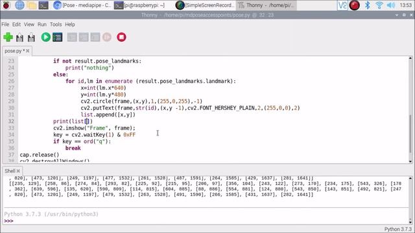Open the VNC server tray icon

pos(342,5)
